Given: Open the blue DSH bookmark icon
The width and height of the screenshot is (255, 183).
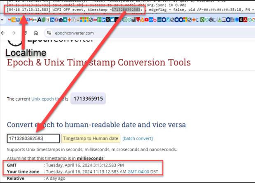Looking at the screenshot, I should (x=151, y=20).
